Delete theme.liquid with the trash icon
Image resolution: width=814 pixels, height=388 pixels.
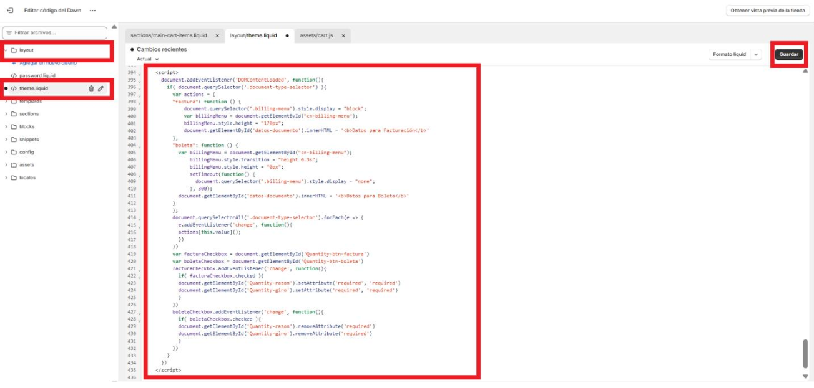(x=91, y=88)
